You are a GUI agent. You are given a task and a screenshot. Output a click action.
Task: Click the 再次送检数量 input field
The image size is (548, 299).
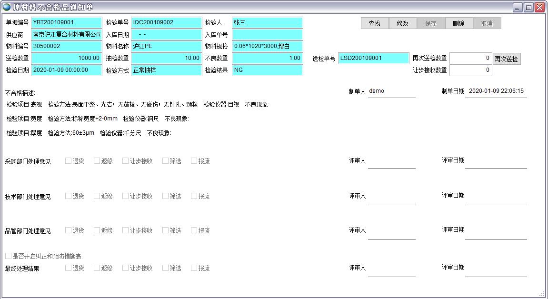470,58
